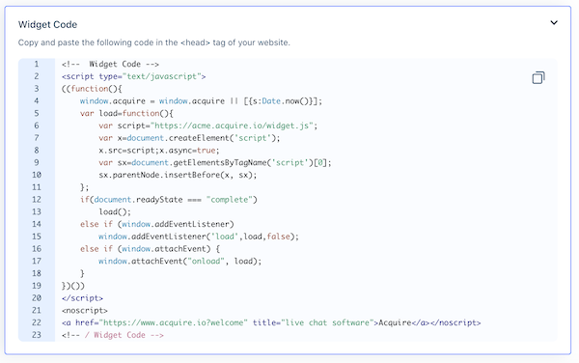Click the attachEvent("onload", load) line

click(179, 262)
